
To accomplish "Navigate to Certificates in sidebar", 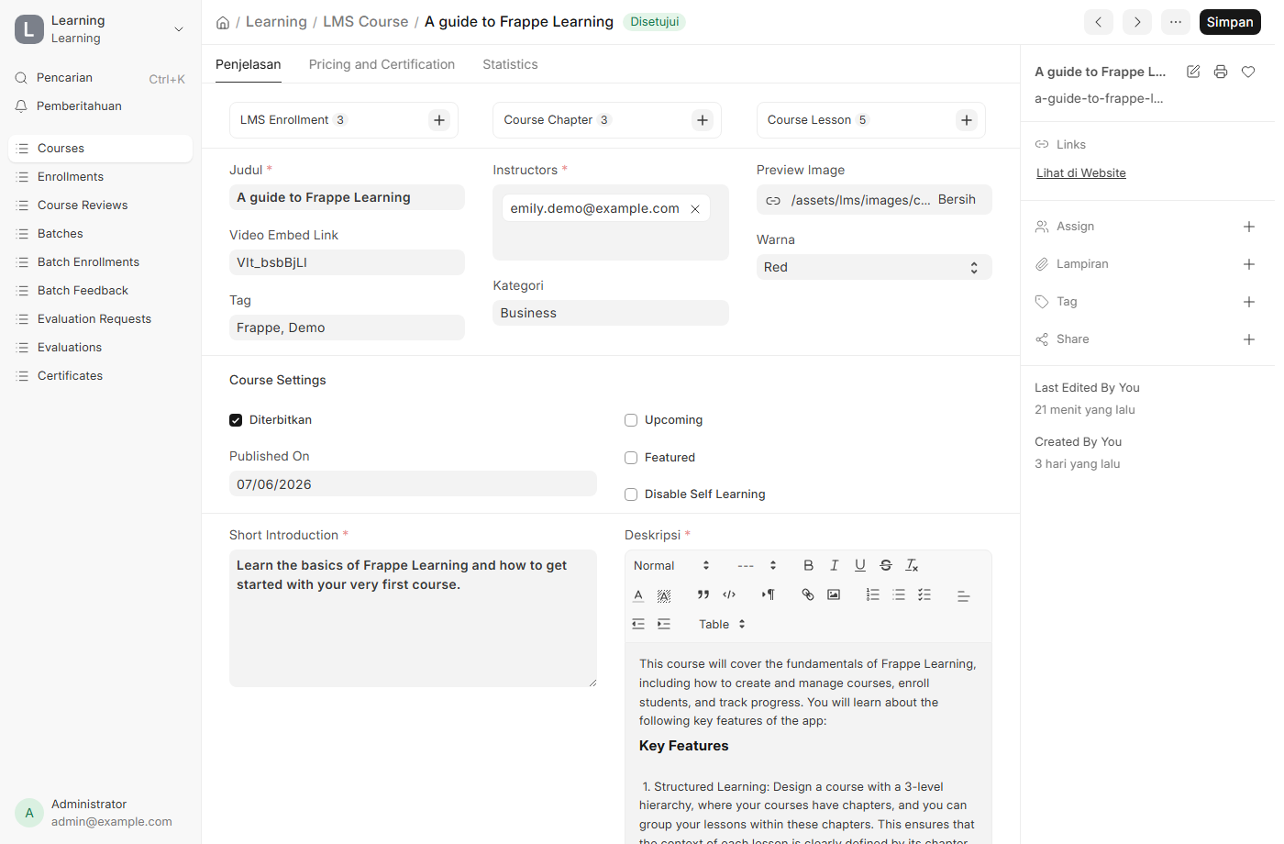I will [100, 376].
